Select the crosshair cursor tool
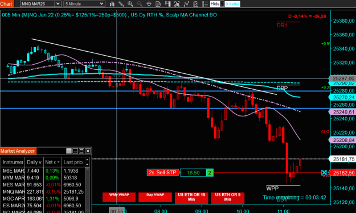The image size is (356, 213). tap(149, 4)
